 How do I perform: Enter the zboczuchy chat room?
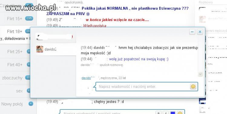coord(12,78)
